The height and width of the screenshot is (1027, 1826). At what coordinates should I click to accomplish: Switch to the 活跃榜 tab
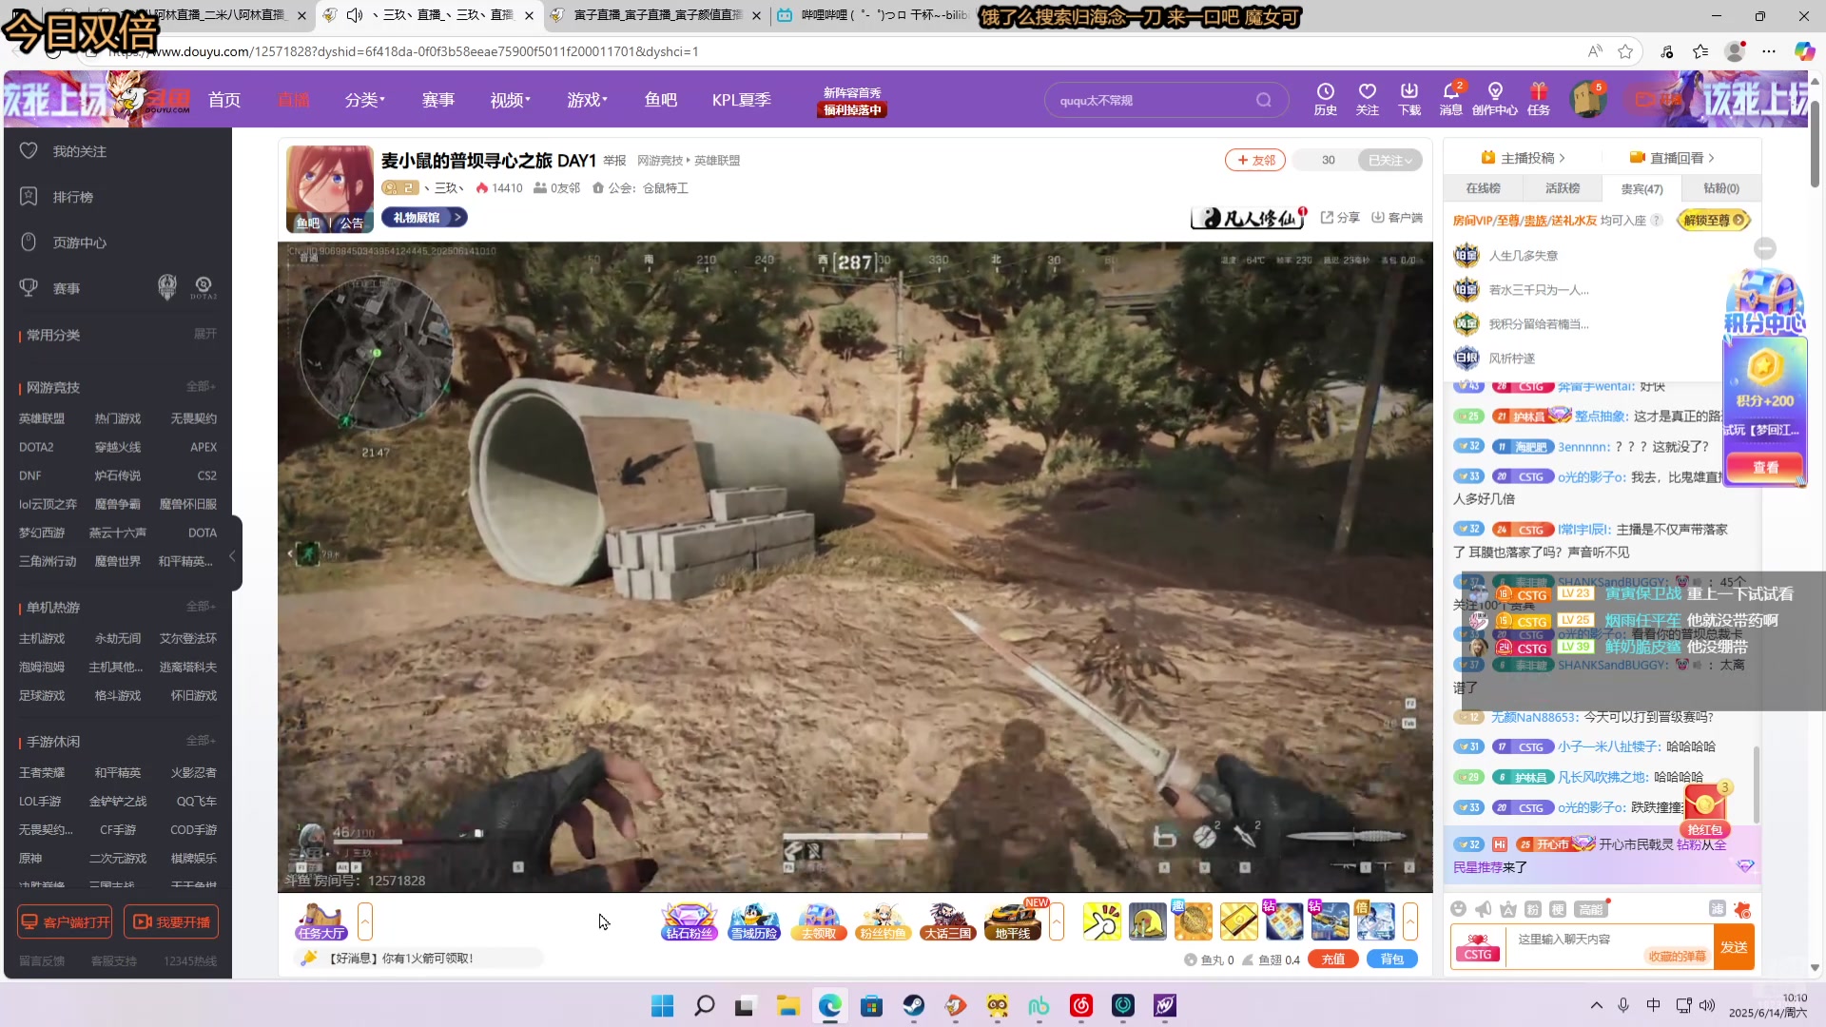point(1562,188)
